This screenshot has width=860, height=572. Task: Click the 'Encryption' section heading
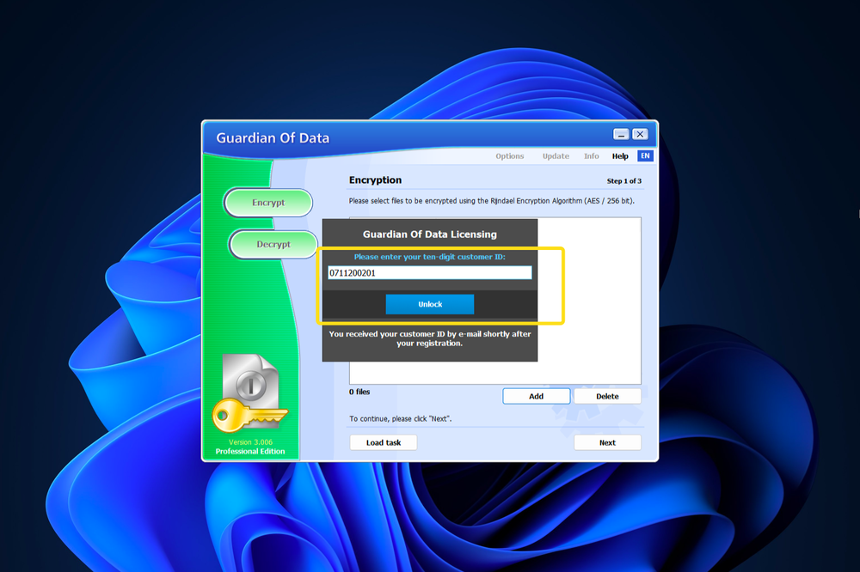(375, 180)
